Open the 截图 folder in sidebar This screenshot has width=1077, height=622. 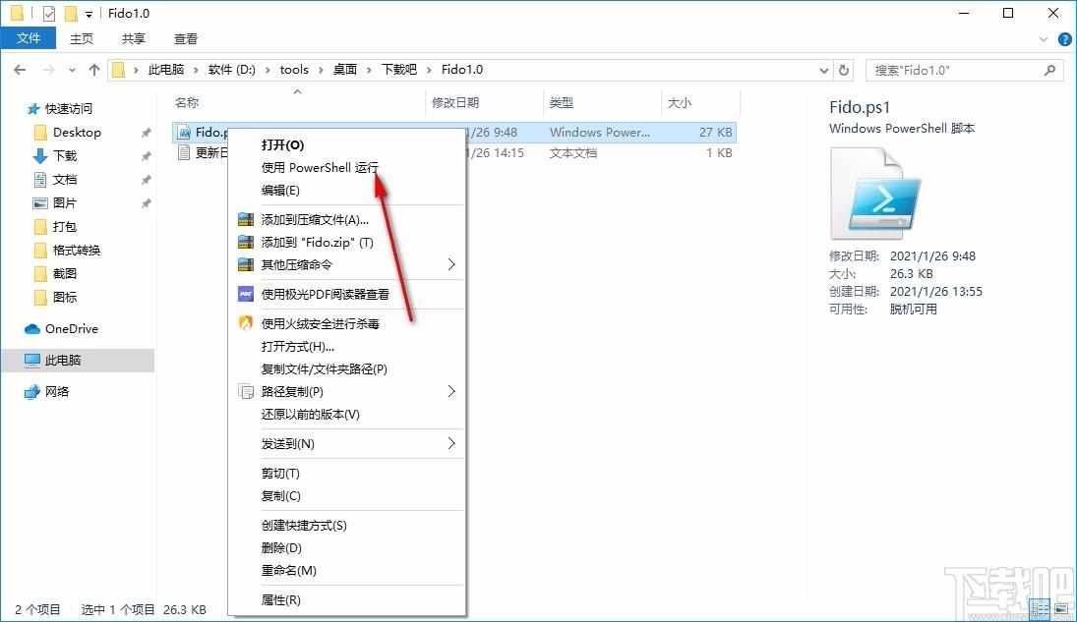65,273
